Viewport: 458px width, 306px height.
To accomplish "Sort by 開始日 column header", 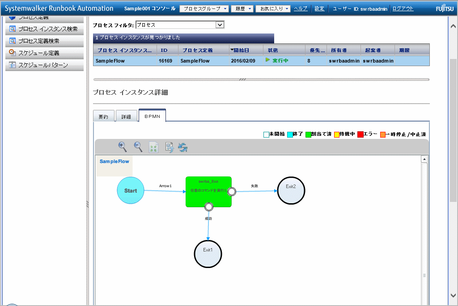I will (x=246, y=50).
